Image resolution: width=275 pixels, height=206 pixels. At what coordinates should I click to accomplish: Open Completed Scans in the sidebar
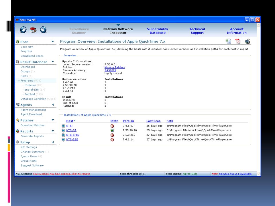(x=32, y=56)
